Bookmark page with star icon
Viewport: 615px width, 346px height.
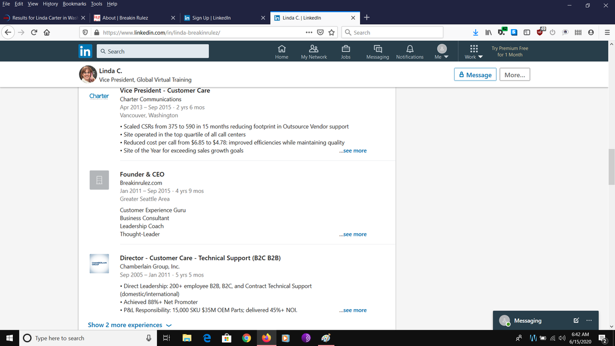coord(332,32)
